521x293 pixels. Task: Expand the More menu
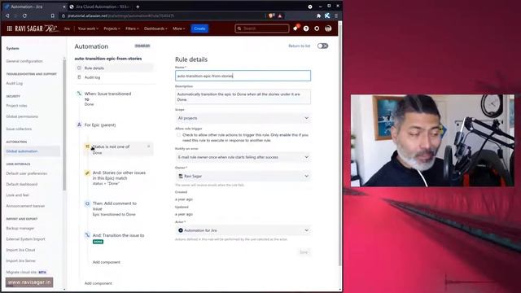tap(179, 28)
